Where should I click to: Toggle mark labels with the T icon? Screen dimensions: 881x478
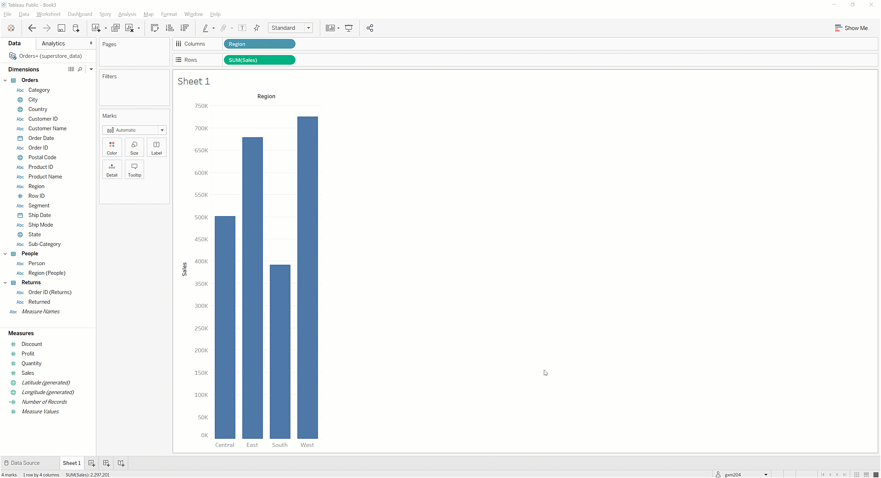coord(242,28)
